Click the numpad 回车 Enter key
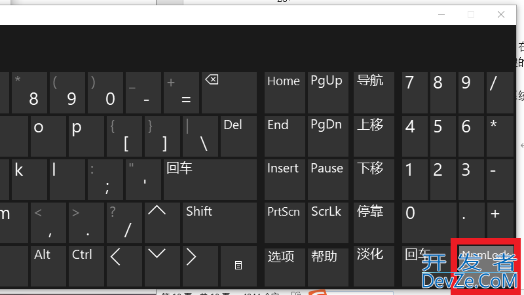Image resolution: width=524 pixels, height=295 pixels. pos(428,266)
